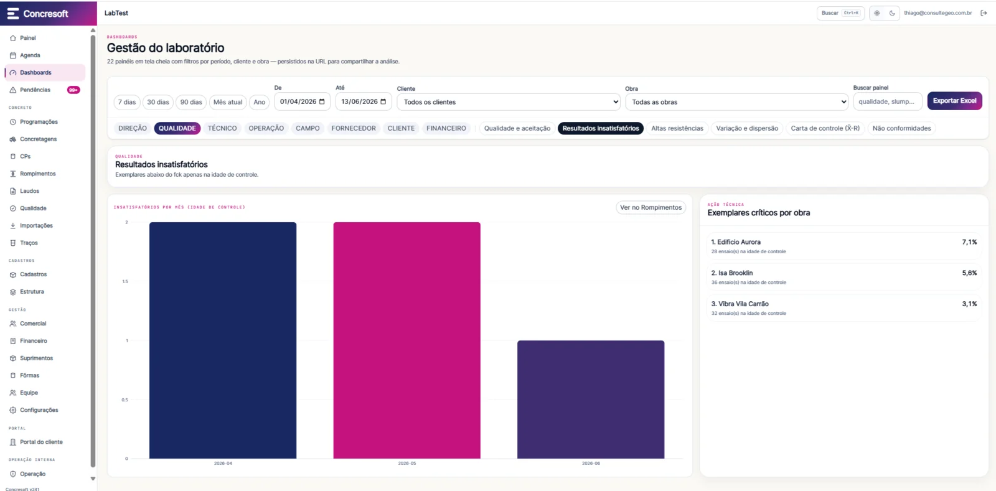
Task: Click the Concresoft logo icon
Action: [x=12, y=13]
